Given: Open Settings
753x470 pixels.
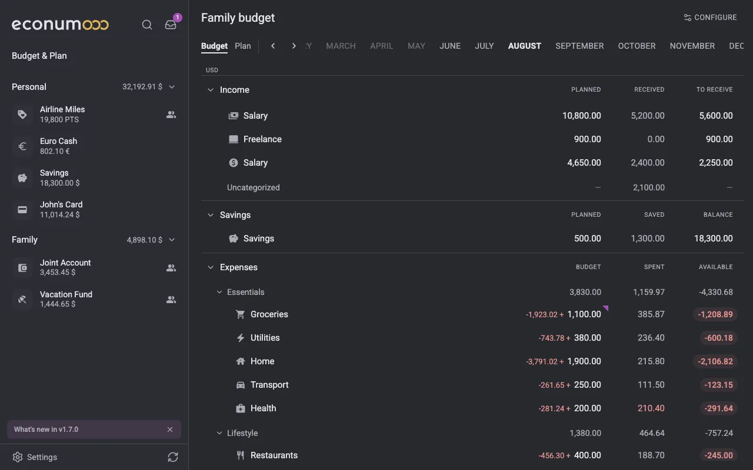Looking at the screenshot, I should (x=35, y=457).
